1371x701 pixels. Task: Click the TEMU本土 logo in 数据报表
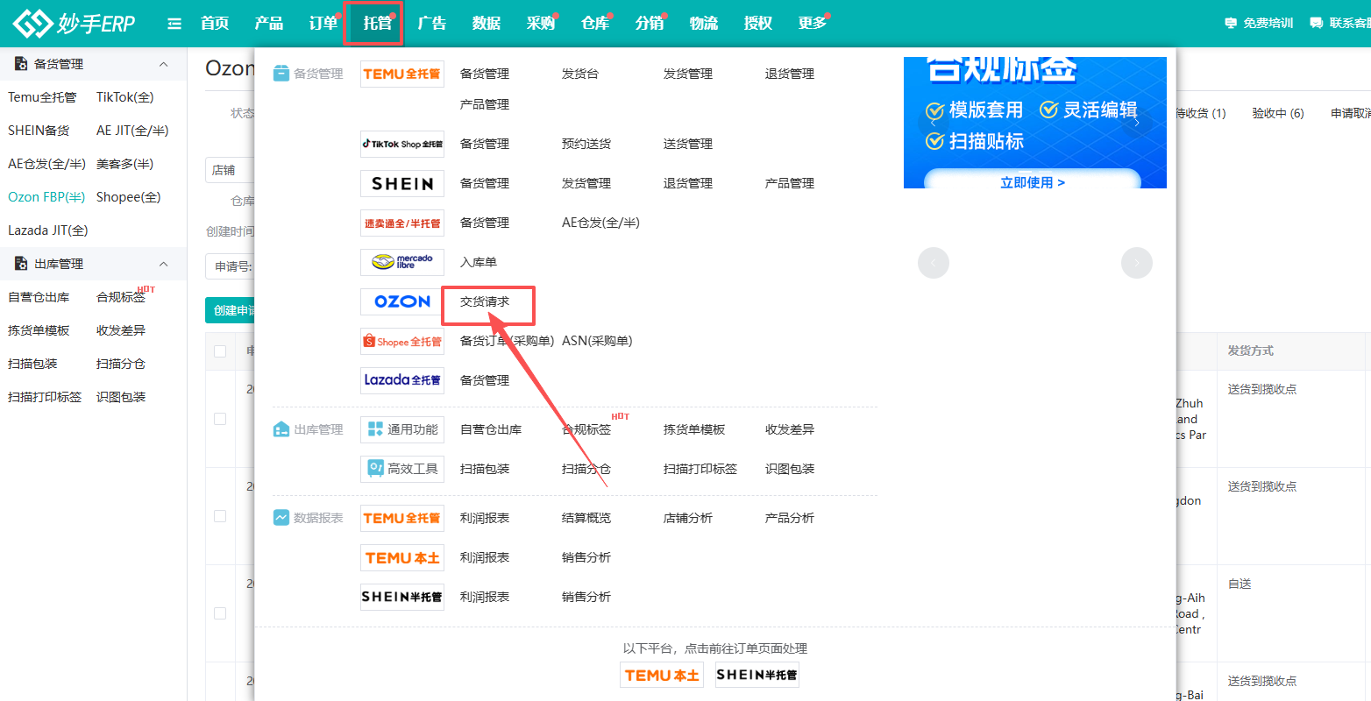402,557
